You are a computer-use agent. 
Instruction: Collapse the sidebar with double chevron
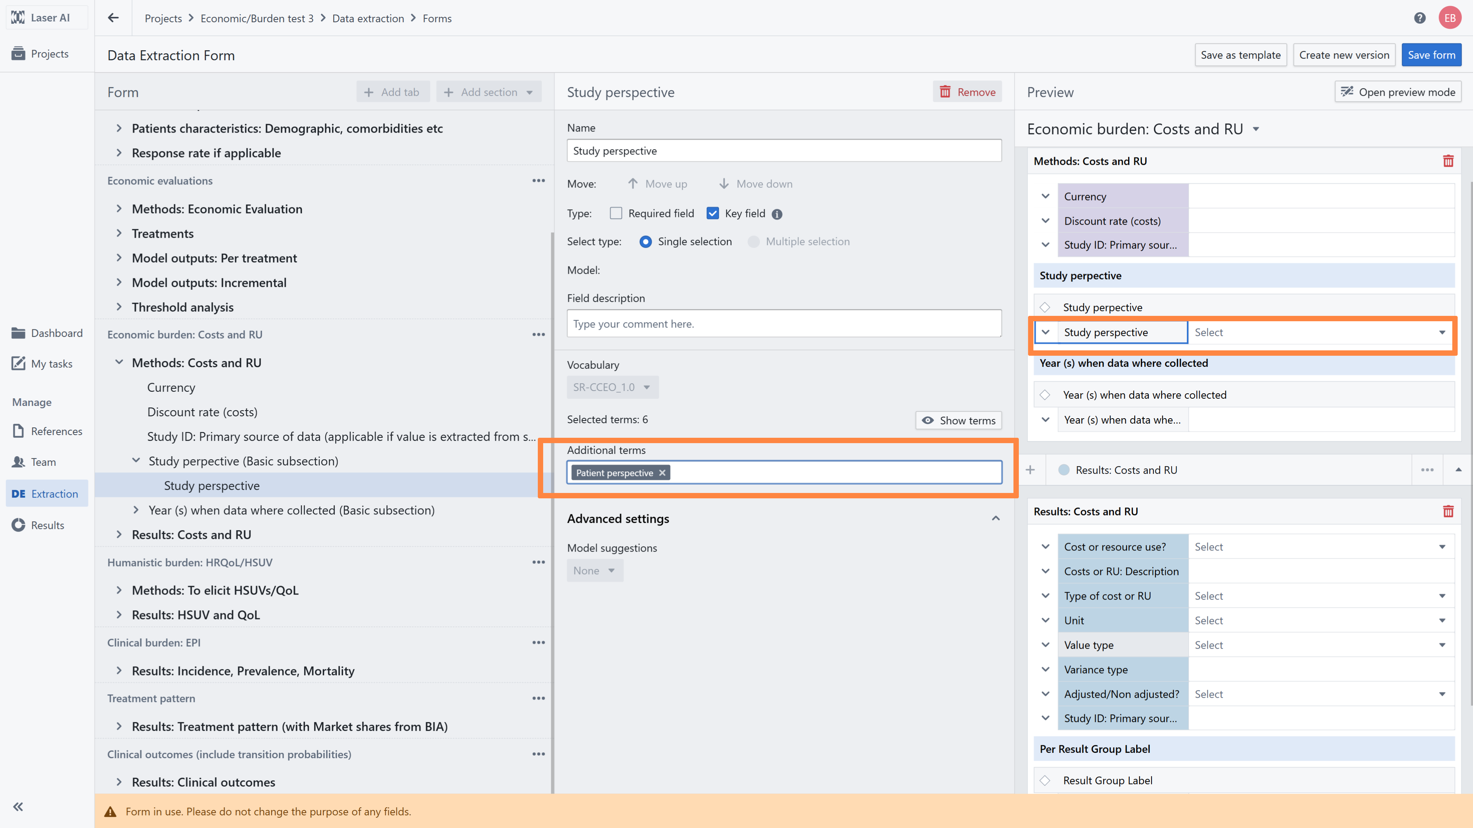[x=18, y=806]
